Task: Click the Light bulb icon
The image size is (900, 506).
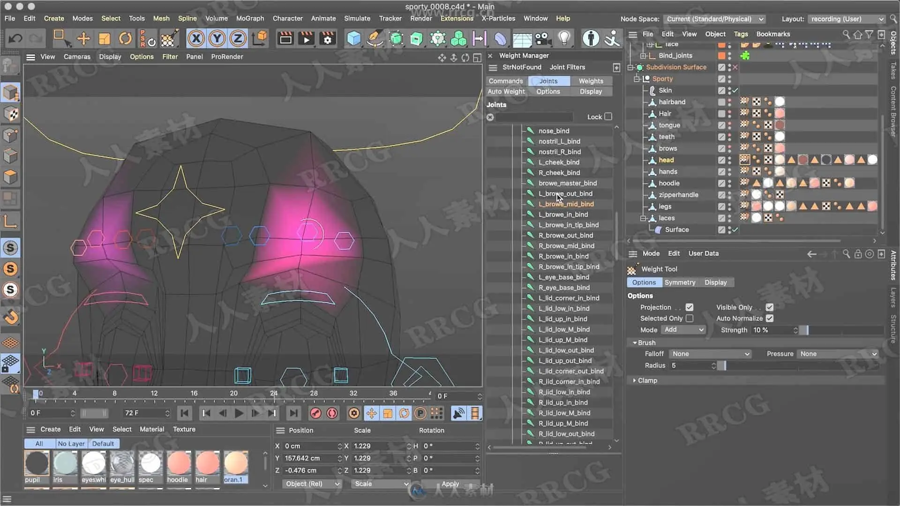Action: click(564, 38)
